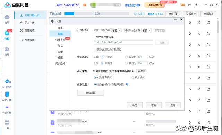Click the 下载 speed limit KB/s field
The image size is (222, 135).
143,57
